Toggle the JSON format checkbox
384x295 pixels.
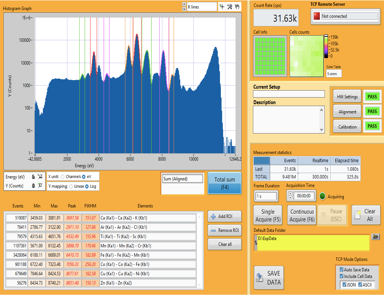coord(344,285)
